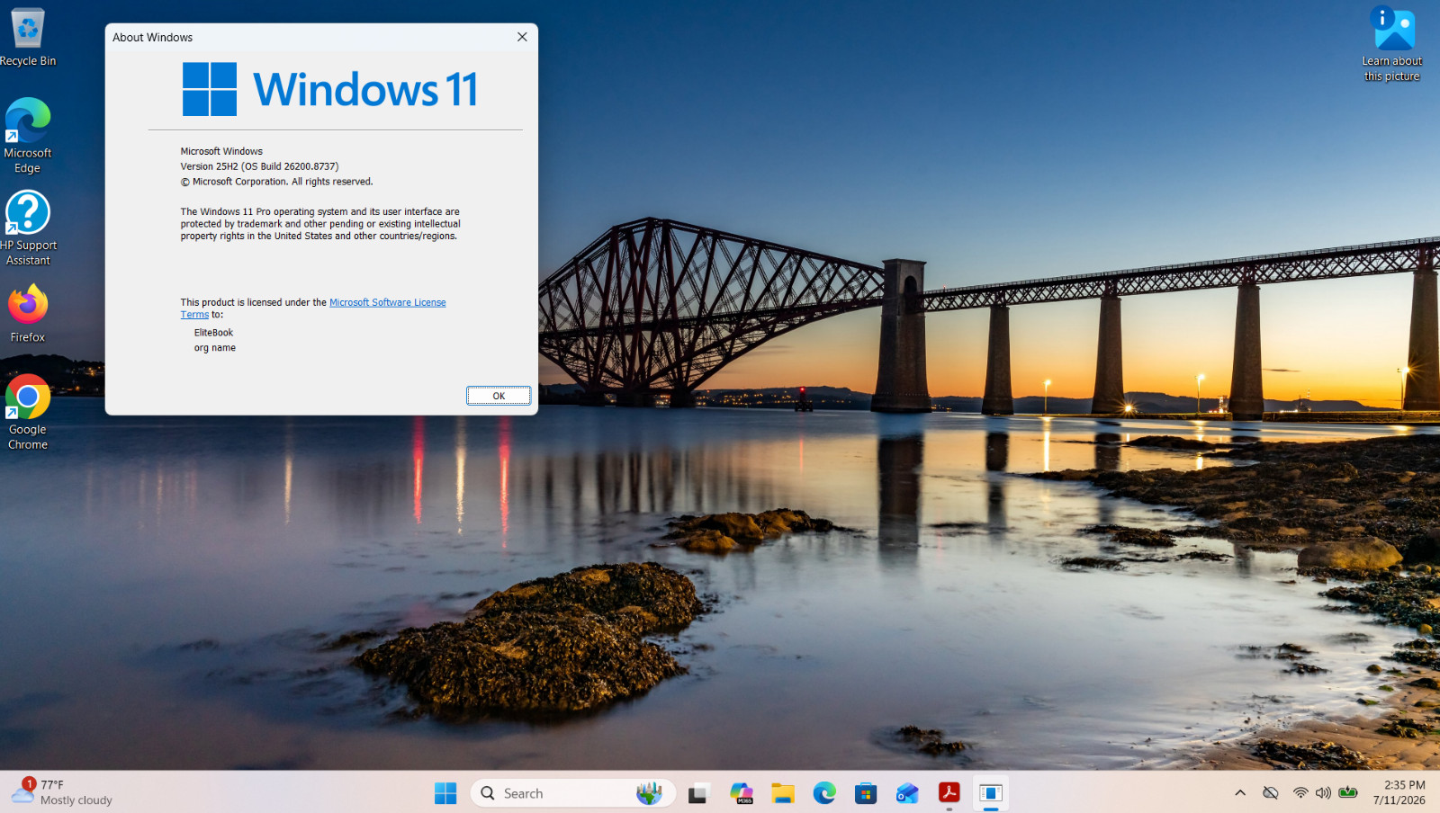Open Microsoft Store from the taskbar
The height and width of the screenshot is (813, 1440).
click(866, 793)
